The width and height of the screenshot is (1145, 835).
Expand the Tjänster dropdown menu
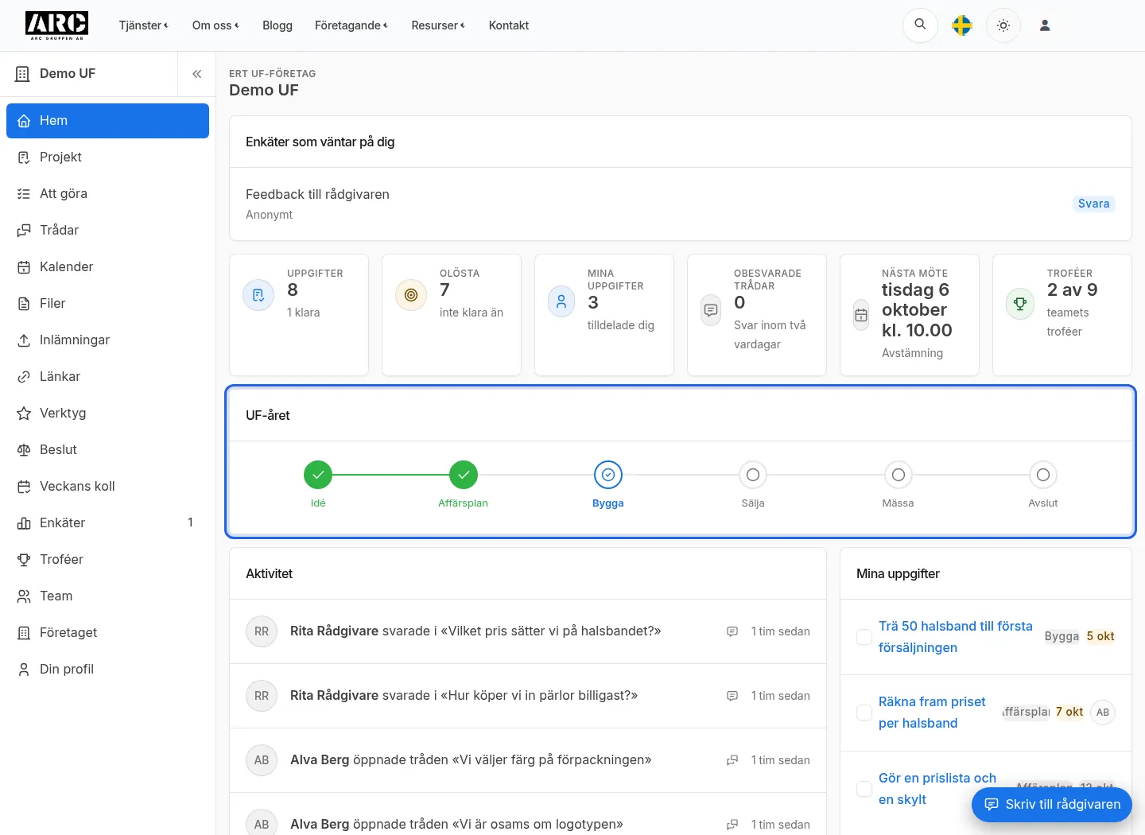(x=144, y=25)
